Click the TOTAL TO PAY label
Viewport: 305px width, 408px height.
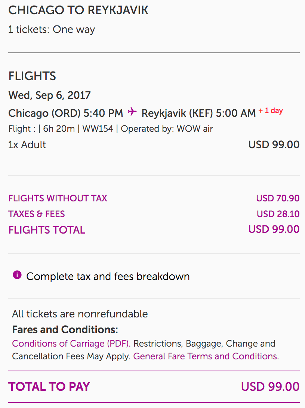49,387
